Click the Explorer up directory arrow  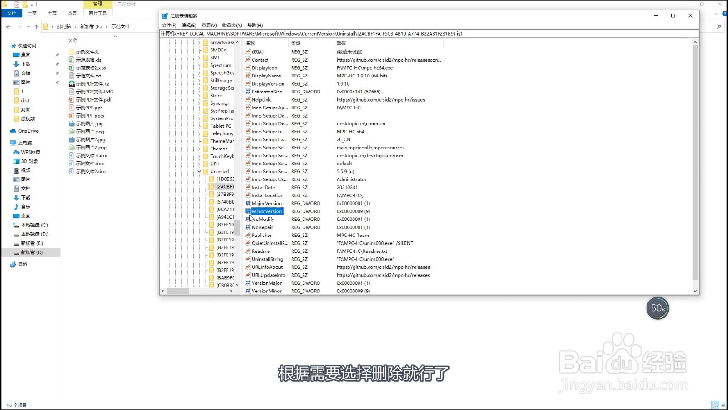36,27
